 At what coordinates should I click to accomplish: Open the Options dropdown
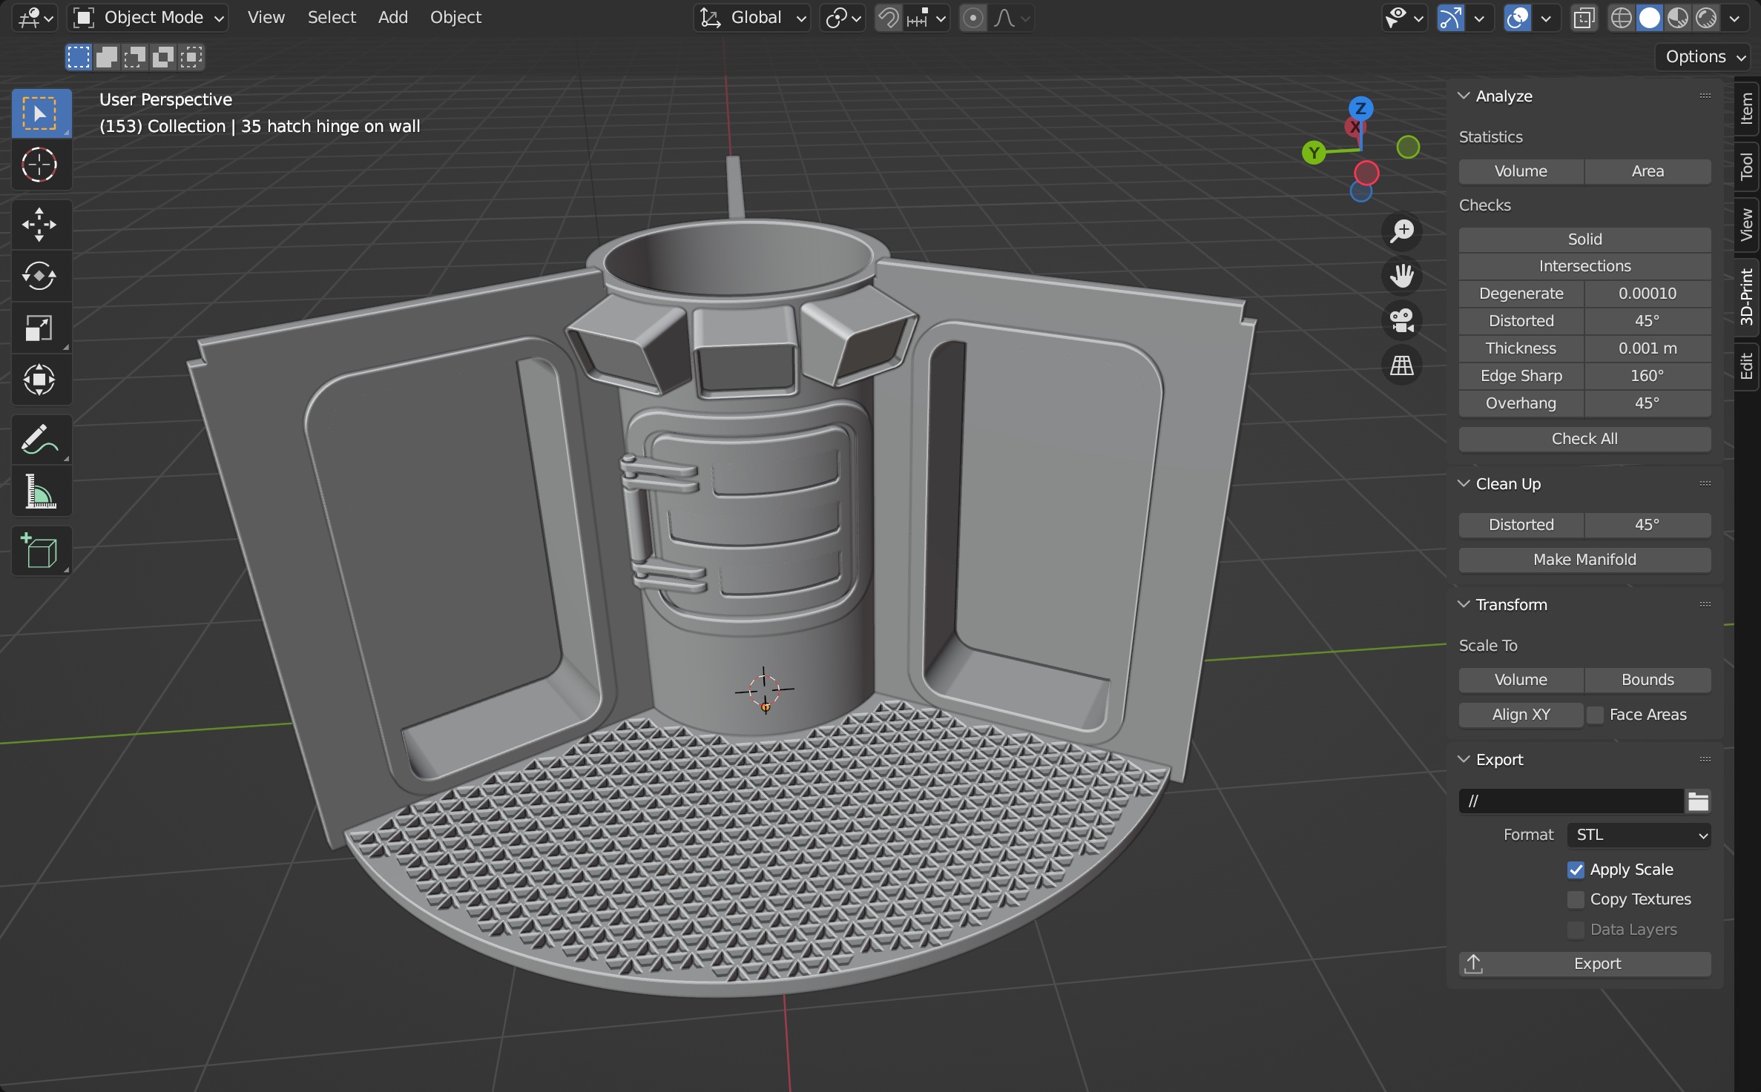point(1702,57)
